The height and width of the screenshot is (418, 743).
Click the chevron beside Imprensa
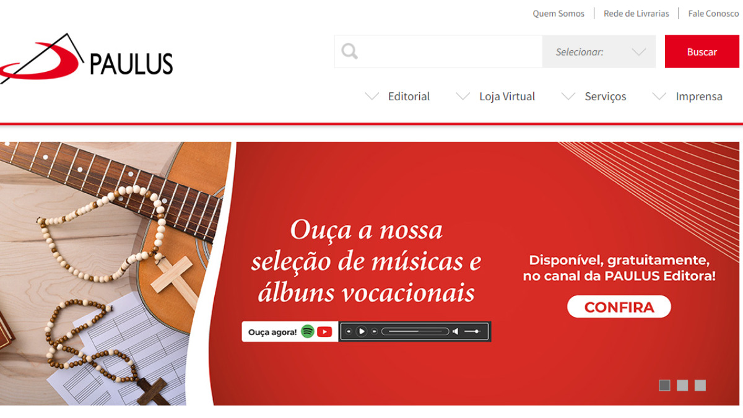pos(659,96)
